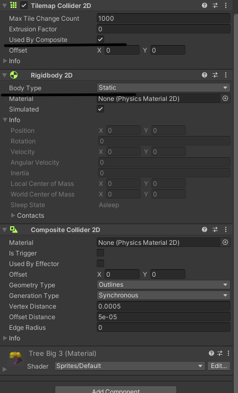The image size is (238, 393).
Task: Open the Geometry Type dropdown
Action: click(164, 285)
